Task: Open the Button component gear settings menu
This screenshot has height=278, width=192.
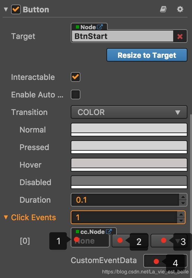Action: click(x=180, y=9)
